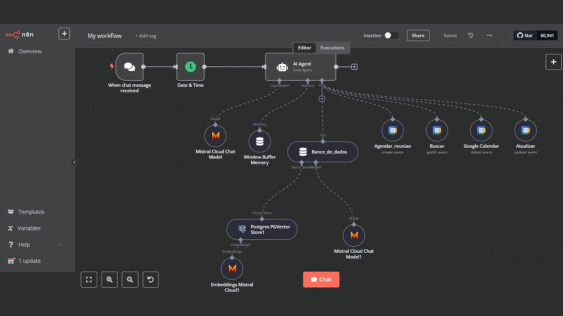Image resolution: width=563 pixels, height=316 pixels.
Task: Zoom in on the workflow canvas
Action: click(x=109, y=279)
